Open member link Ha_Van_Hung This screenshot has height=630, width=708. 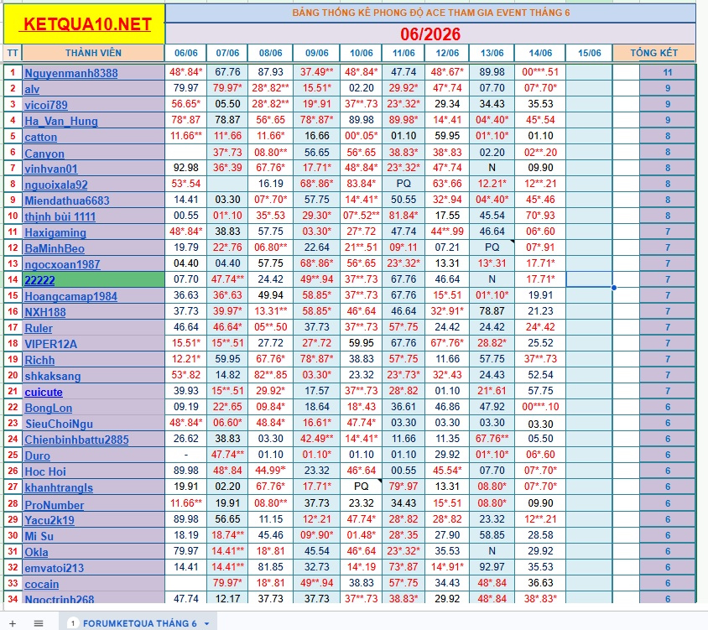(x=61, y=121)
